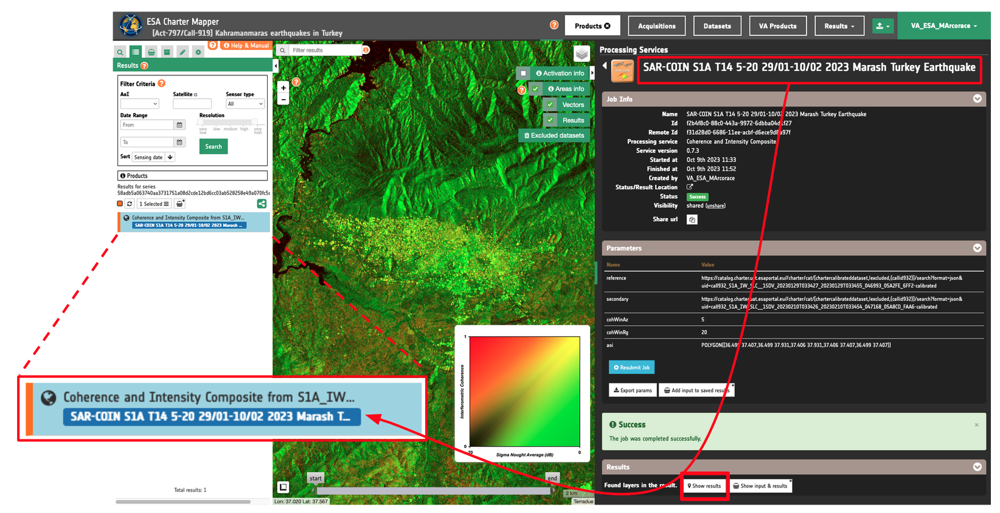Switch to the Datasets tab
This screenshot has height=513, width=1000.
717,26
